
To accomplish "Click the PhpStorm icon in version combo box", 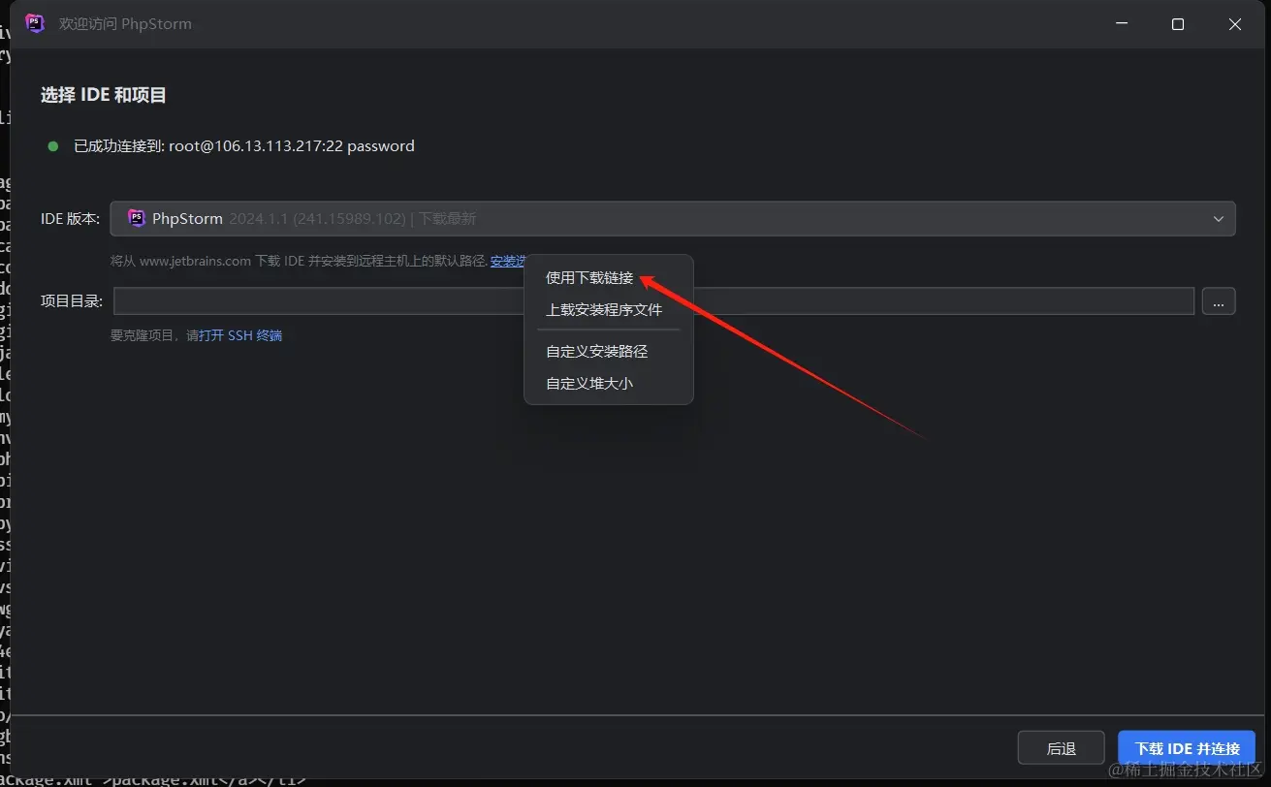I will click(137, 218).
